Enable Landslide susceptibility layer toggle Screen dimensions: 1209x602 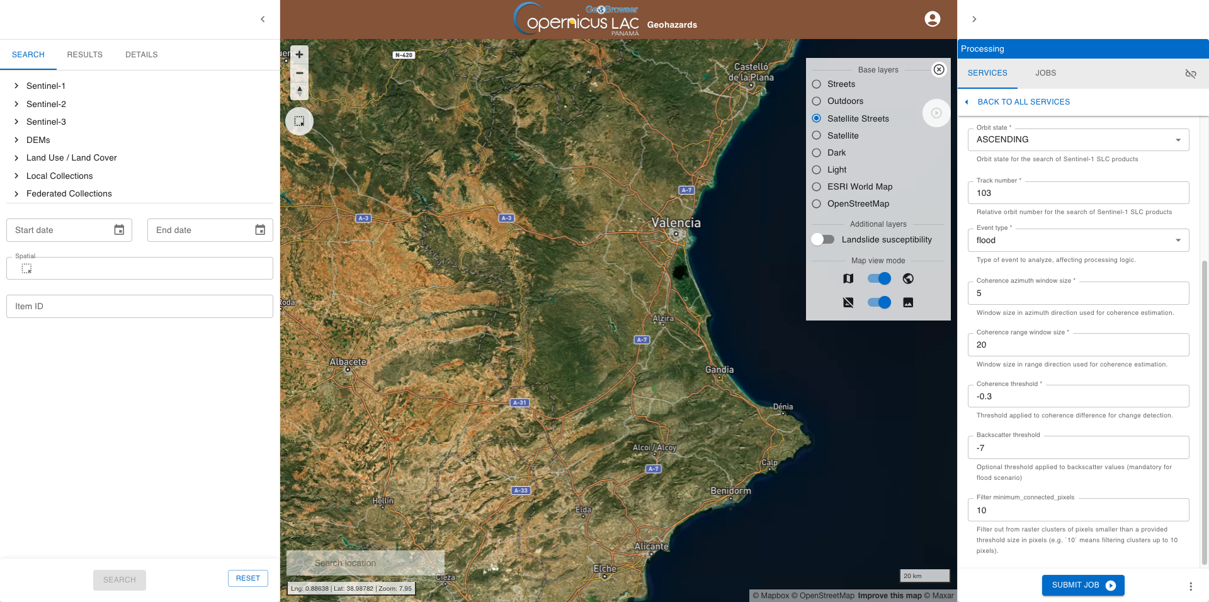[823, 239]
